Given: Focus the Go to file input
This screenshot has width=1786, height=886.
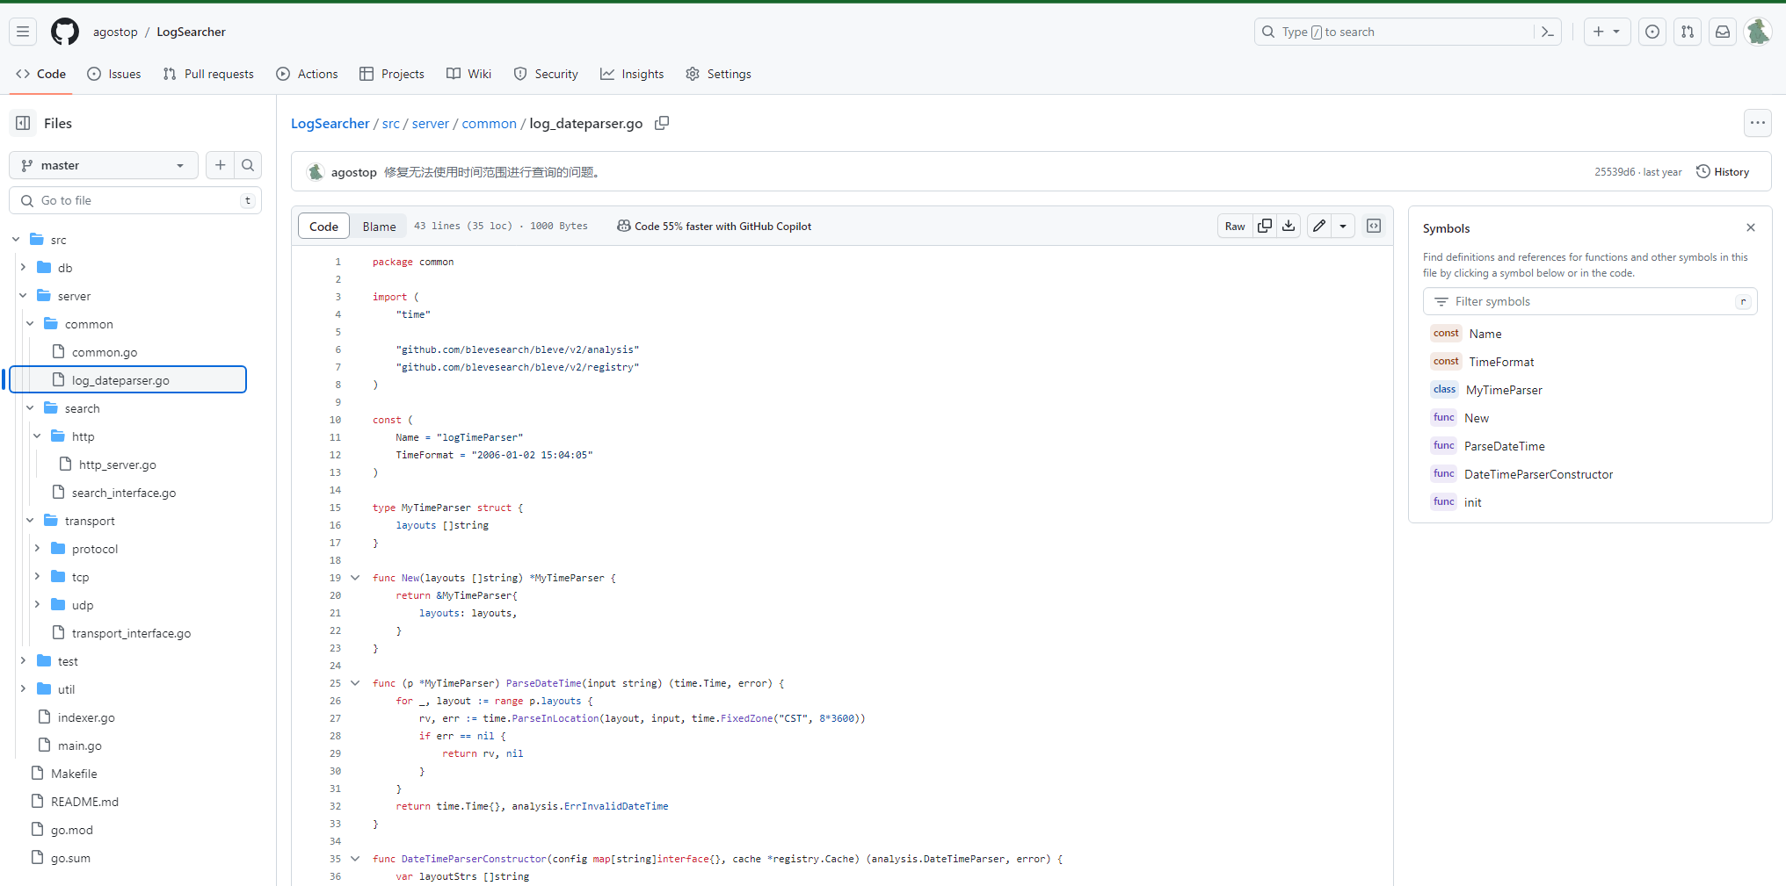Looking at the screenshot, I should 135,200.
